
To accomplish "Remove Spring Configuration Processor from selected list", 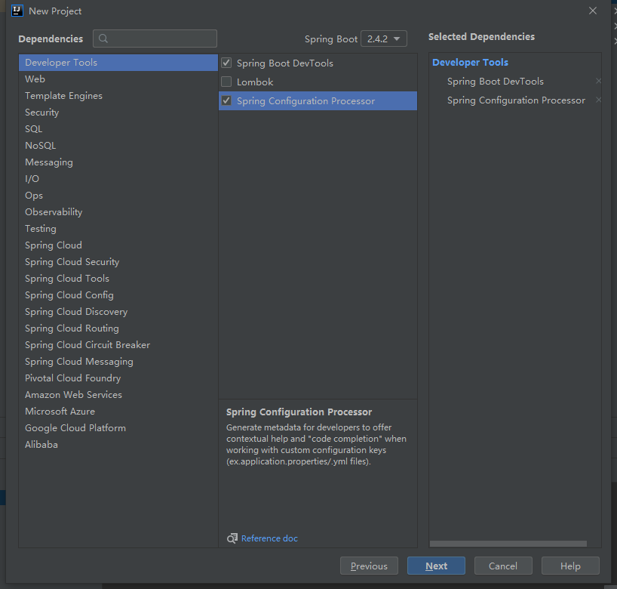I will (x=598, y=100).
